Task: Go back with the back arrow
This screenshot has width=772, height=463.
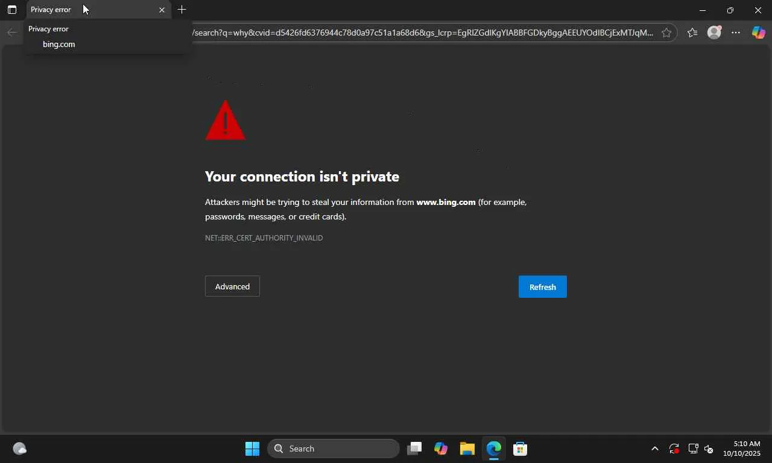Action: pyautogui.click(x=11, y=33)
